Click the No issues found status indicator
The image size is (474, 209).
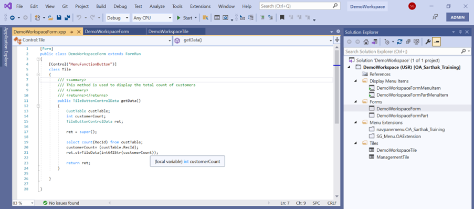pyautogui.click(x=61, y=203)
